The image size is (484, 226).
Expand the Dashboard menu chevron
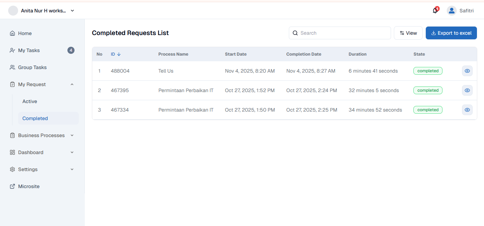(x=72, y=152)
